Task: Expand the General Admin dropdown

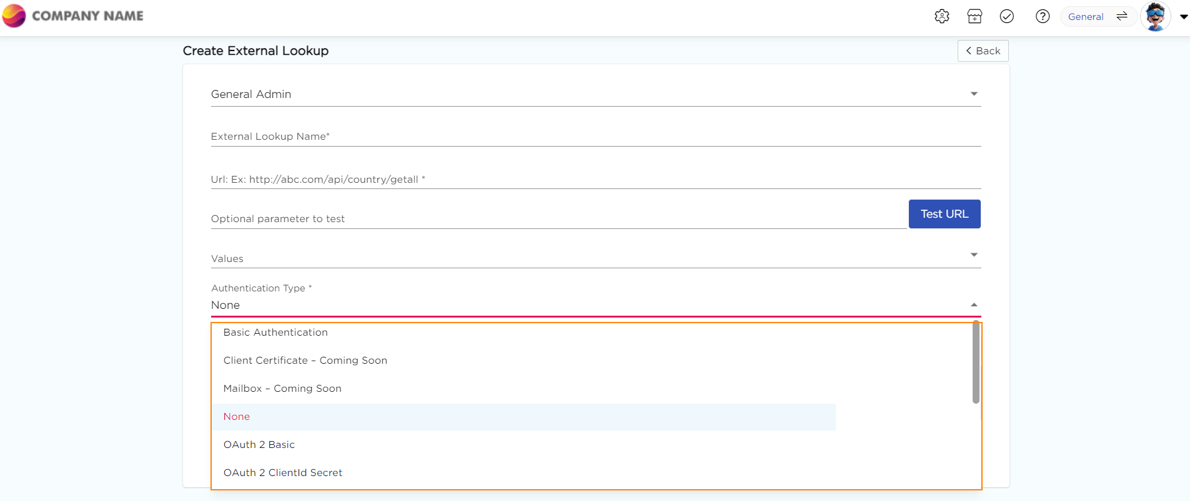Action: [973, 94]
